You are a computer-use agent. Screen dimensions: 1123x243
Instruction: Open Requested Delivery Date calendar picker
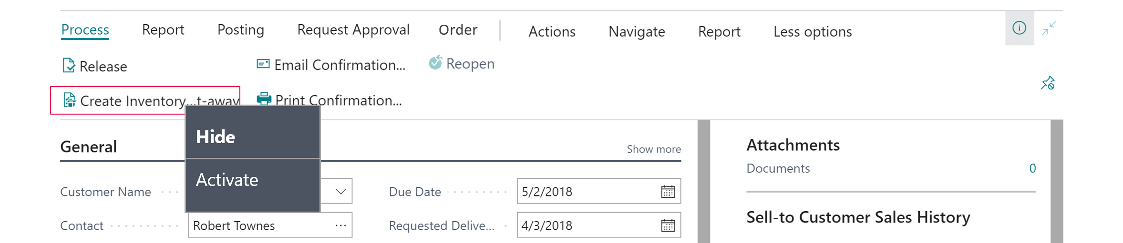click(668, 225)
